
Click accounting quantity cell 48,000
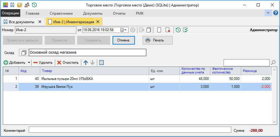click(195, 79)
